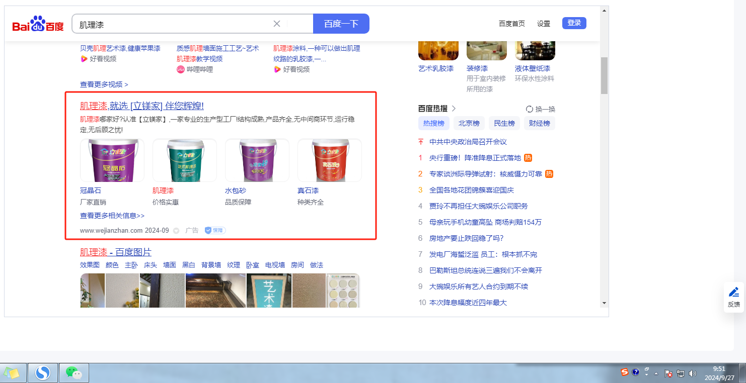Open the 反馈 feedback pencil icon
The width and height of the screenshot is (746, 383).
(734, 292)
